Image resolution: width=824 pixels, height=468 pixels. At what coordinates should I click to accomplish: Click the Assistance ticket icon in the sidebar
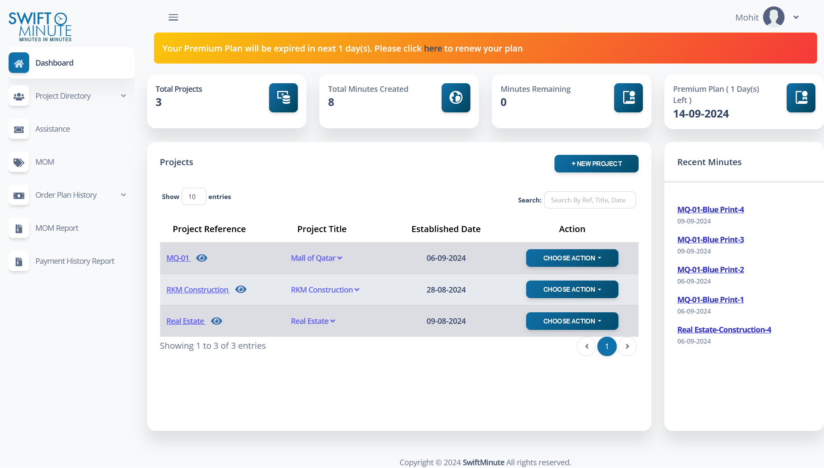pos(19,129)
